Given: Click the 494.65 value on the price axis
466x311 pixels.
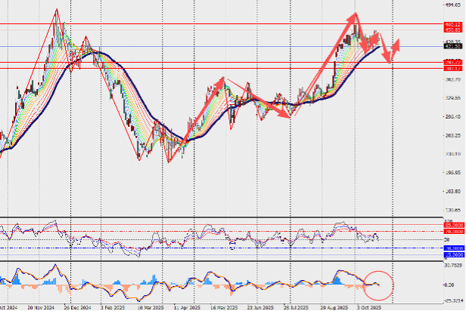Looking at the screenshot, I should (453, 5).
